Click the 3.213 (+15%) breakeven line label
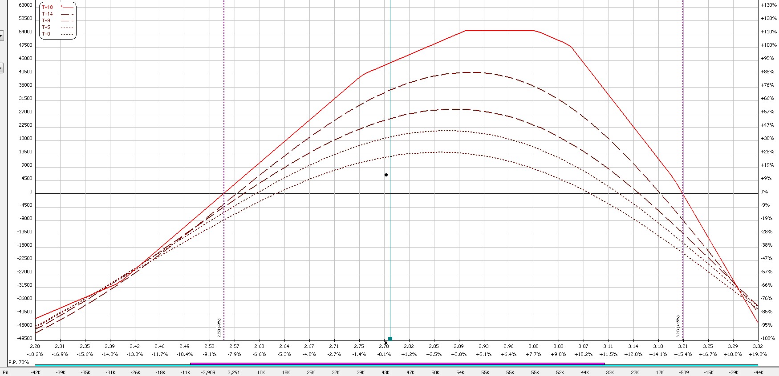 coord(678,327)
